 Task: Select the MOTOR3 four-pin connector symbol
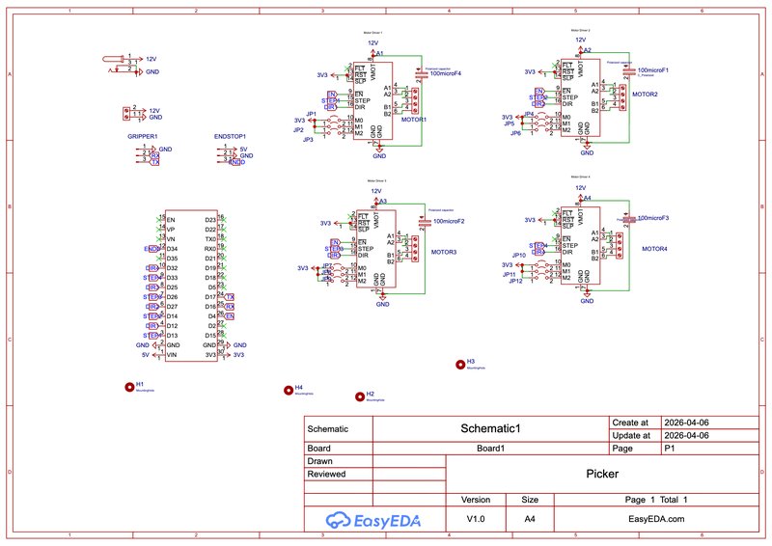click(x=416, y=249)
